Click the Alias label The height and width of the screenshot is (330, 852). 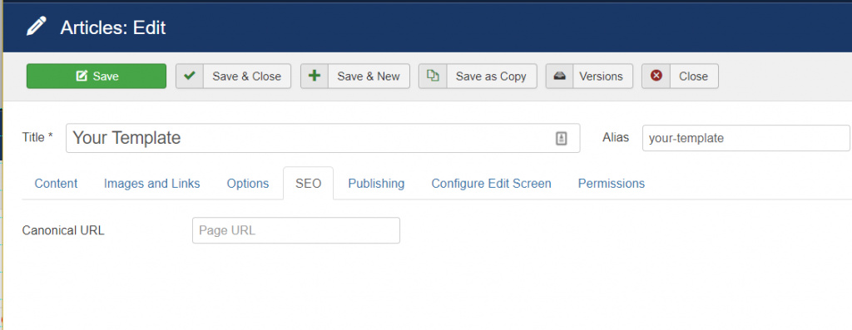616,137
